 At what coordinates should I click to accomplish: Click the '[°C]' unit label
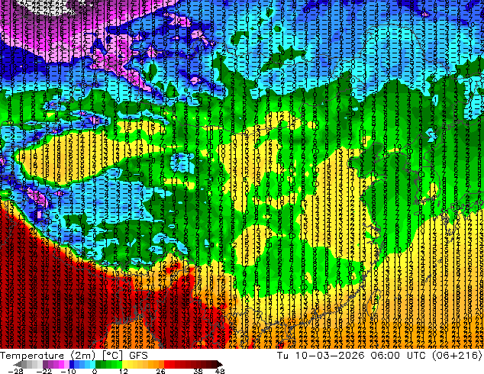pos(113,356)
